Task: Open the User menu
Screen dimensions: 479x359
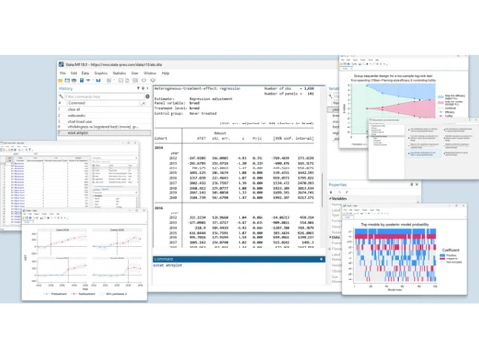Action: [x=135, y=73]
